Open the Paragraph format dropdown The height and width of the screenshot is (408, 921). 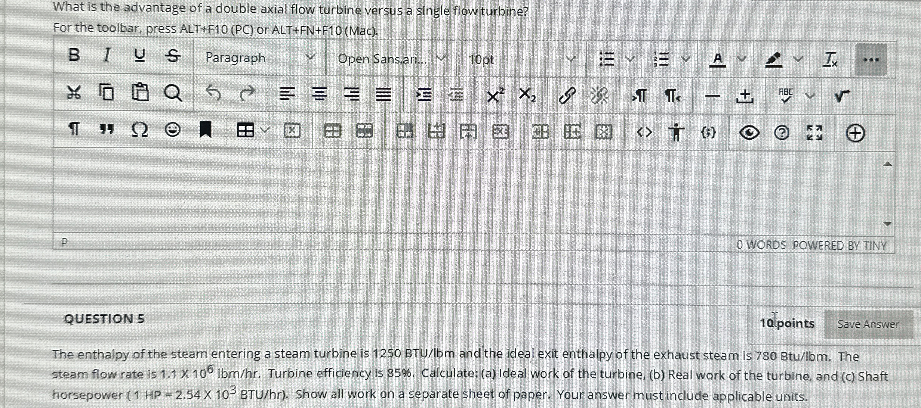click(x=259, y=58)
